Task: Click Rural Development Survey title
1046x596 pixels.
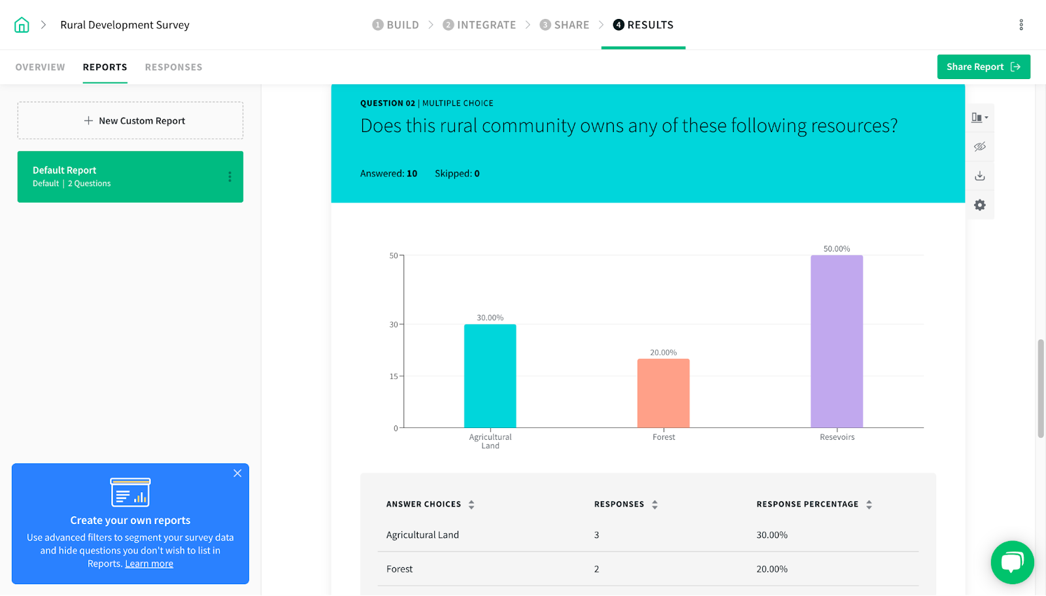Action: (125, 25)
